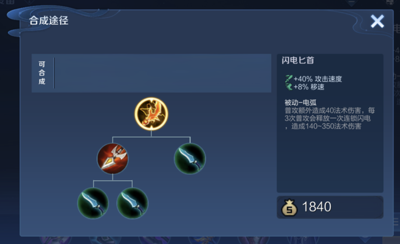Click the dimmed icon in the top-right corner
Screen dimensions: 400x244
[391, 2]
